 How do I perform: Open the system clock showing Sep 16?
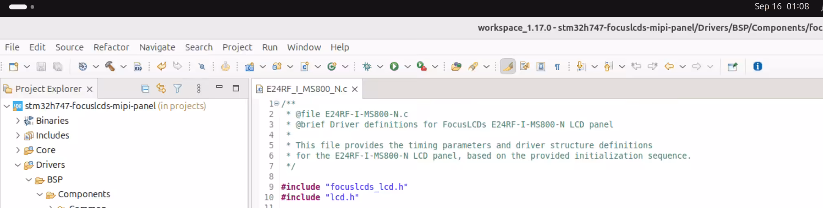[781, 7]
